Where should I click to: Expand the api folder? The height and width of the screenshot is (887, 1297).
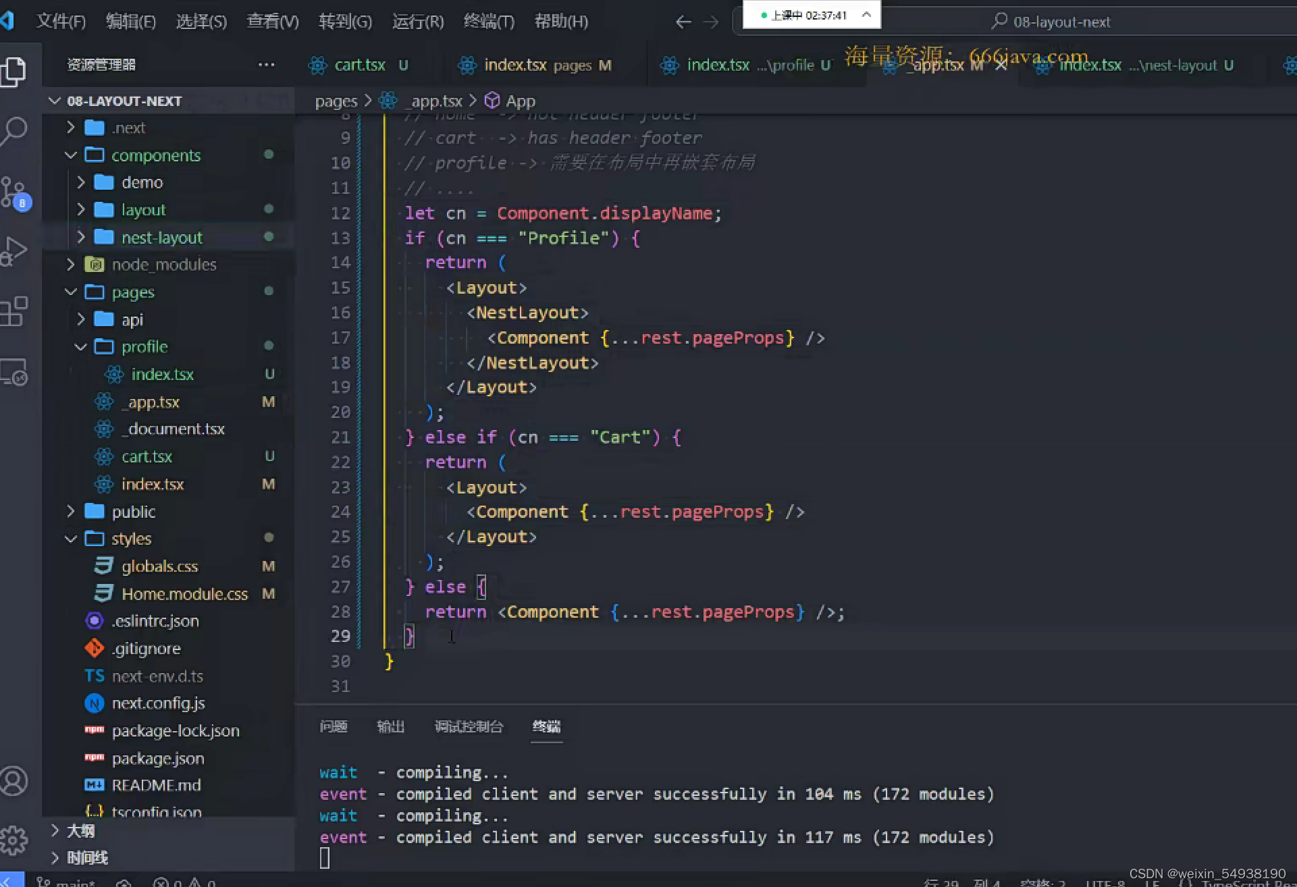(80, 319)
